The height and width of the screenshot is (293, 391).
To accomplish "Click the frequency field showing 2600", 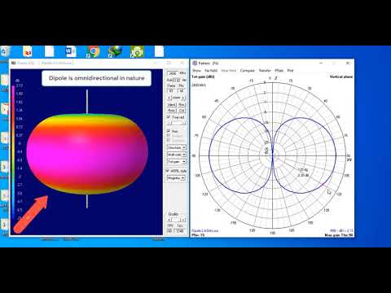I will [173, 73].
